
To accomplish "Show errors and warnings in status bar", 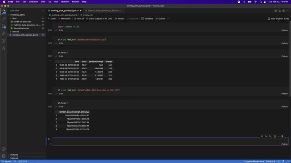I will [x=23, y=161].
